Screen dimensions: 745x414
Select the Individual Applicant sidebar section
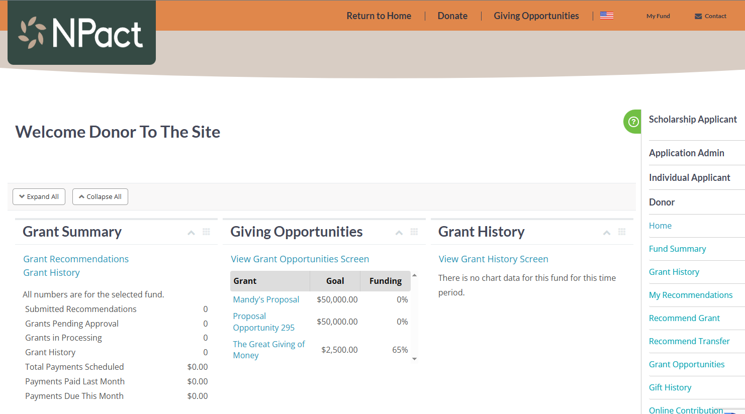pyautogui.click(x=689, y=177)
